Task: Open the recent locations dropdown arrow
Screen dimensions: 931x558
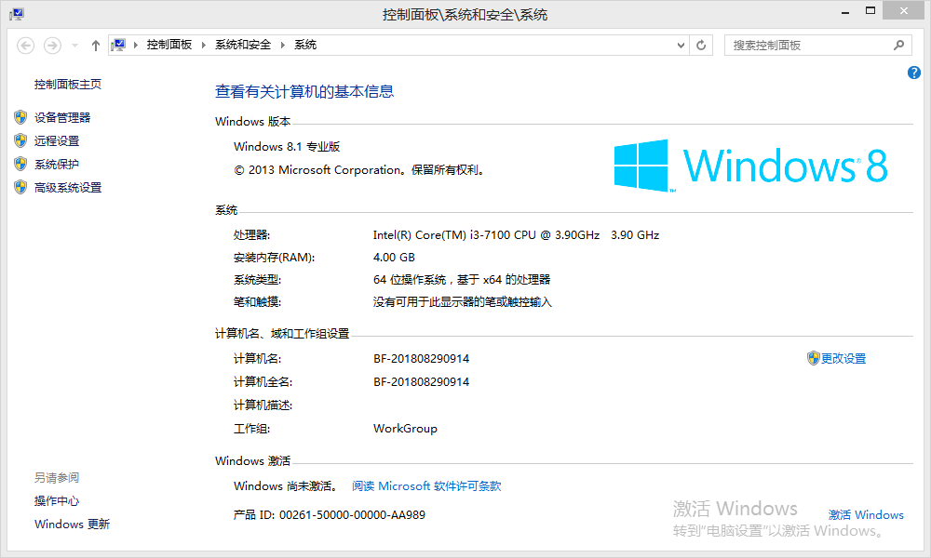Action: [74, 46]
